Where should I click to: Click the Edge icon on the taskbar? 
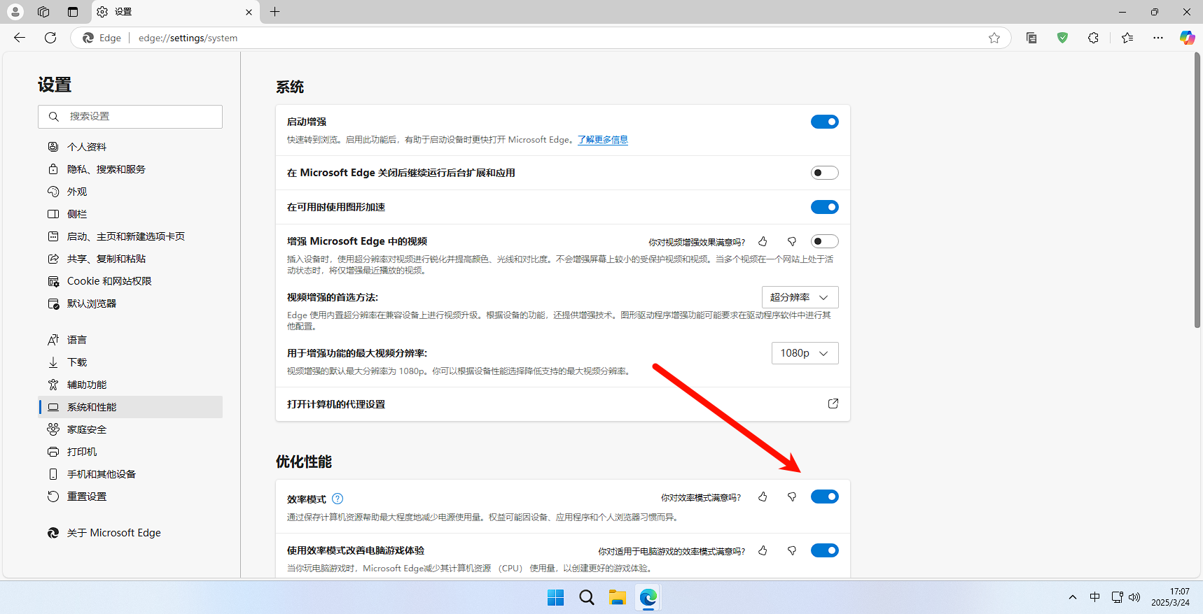[x=648, y=597]
